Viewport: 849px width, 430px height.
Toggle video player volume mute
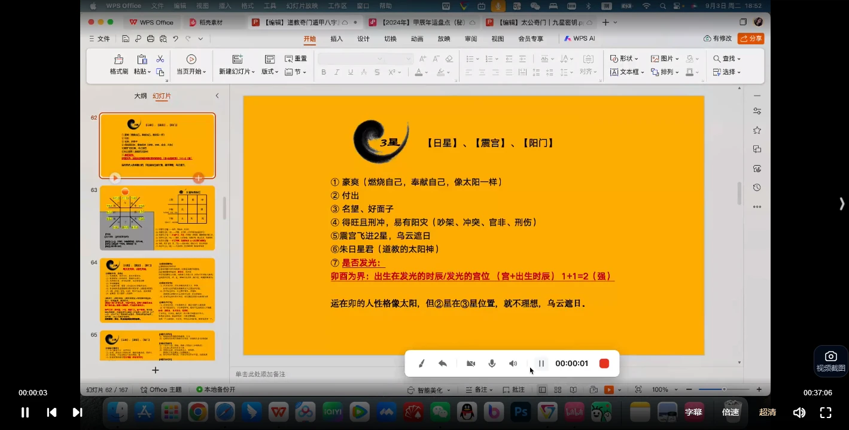(x=799, y=413)
